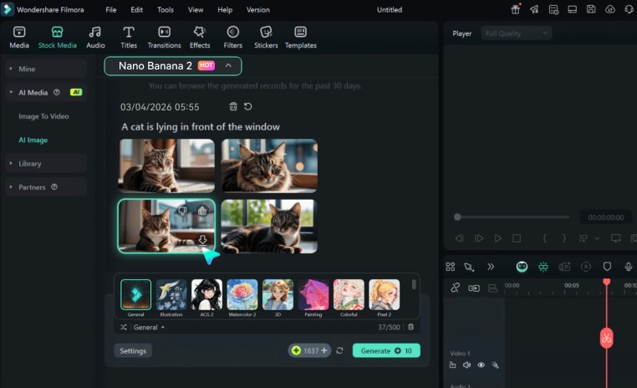637x388 pixels.
Task: Play the preview in the player
Action: 497,238
